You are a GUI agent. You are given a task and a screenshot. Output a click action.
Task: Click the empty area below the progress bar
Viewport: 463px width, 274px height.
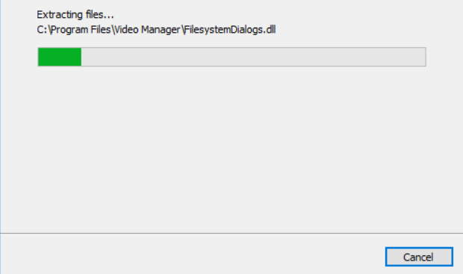[232, 148]
